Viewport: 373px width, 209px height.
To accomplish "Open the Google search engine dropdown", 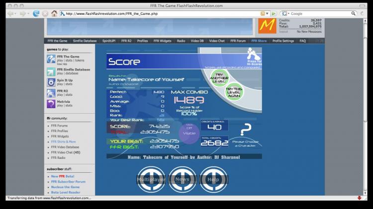I will click(284, 13).
